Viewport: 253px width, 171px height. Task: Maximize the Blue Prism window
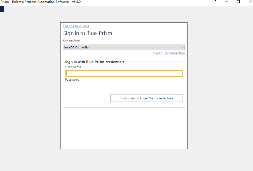[x=238, y=2]
